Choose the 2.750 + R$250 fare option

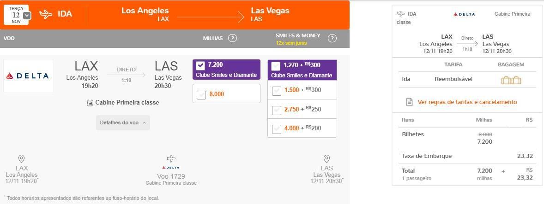point(277,110)
